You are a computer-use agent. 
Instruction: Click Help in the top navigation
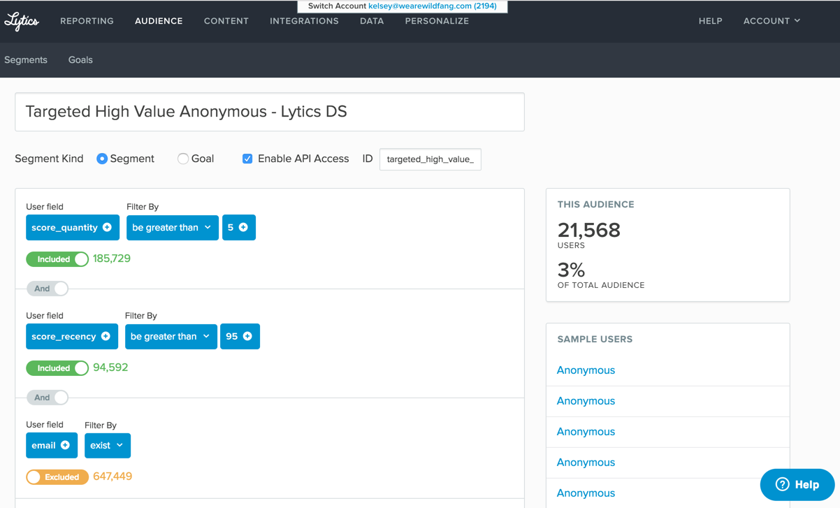point(710,21)
